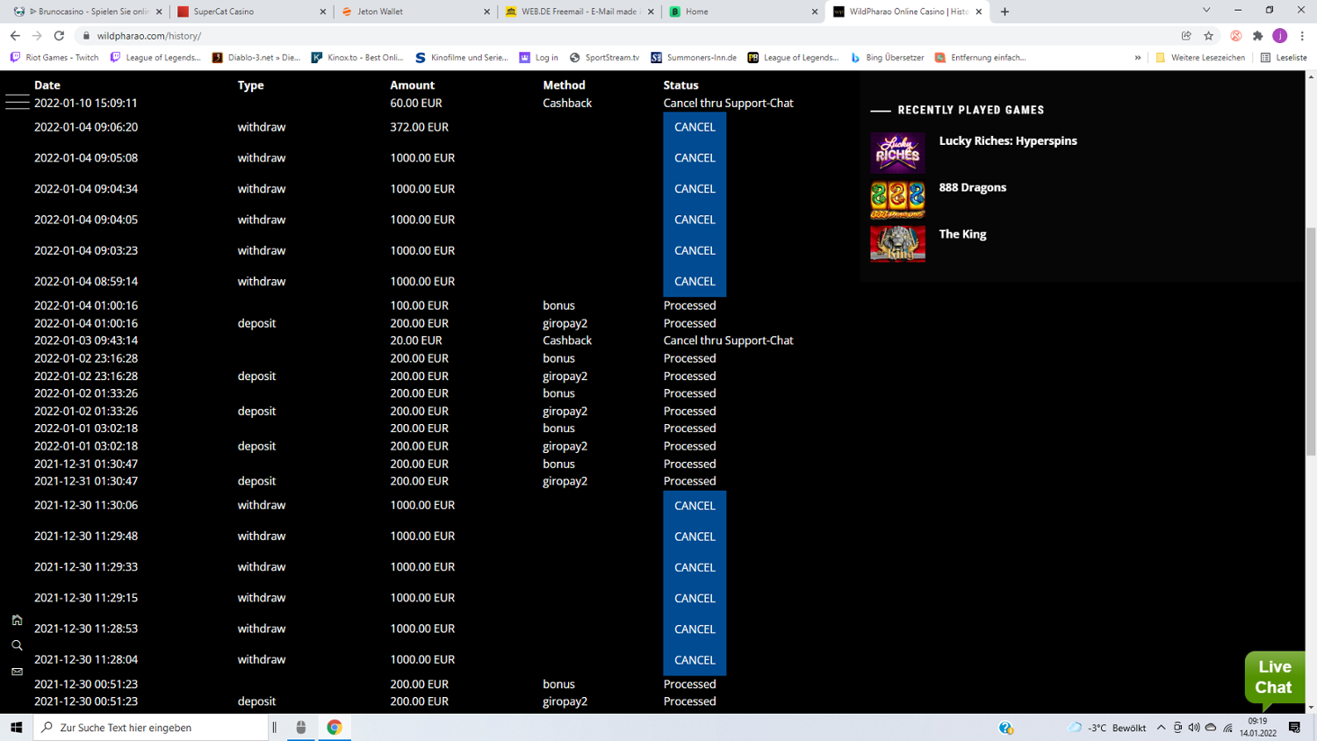Cancel the withdrawal from 2021-12-30 11:30:06
1317x741 pixels.
click(694, 506)
